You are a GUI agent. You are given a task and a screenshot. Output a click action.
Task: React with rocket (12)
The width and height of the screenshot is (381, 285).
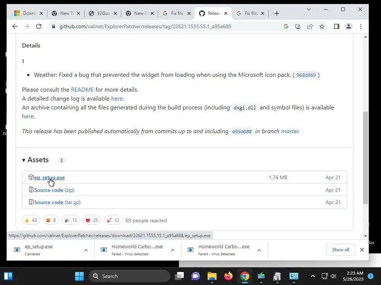pyautogui.click(x=113, y=220)
